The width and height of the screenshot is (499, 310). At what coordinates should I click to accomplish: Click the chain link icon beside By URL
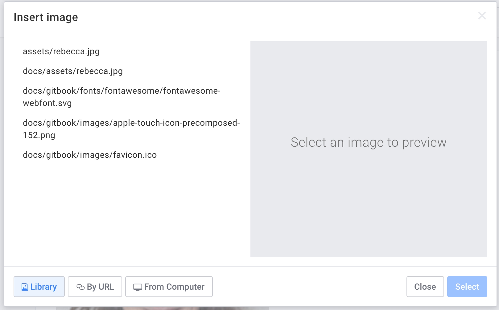pyautogui.click(x=80, y=287)
